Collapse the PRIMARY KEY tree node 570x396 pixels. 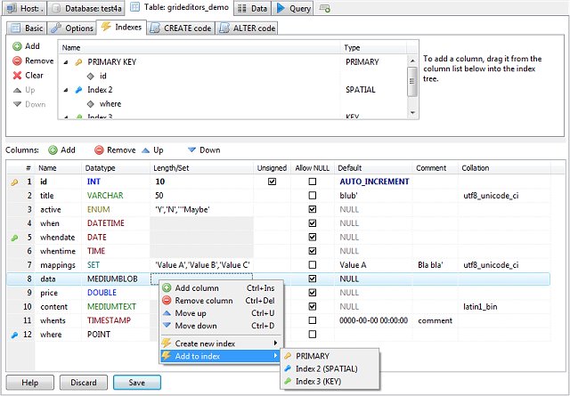67,62
